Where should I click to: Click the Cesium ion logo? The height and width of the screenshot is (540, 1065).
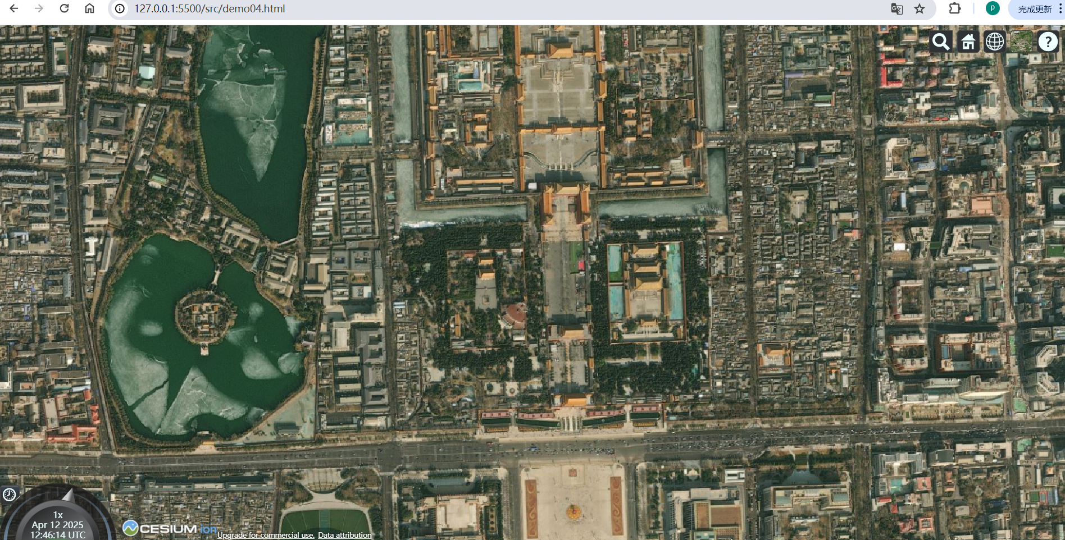(x=169, y=529)
